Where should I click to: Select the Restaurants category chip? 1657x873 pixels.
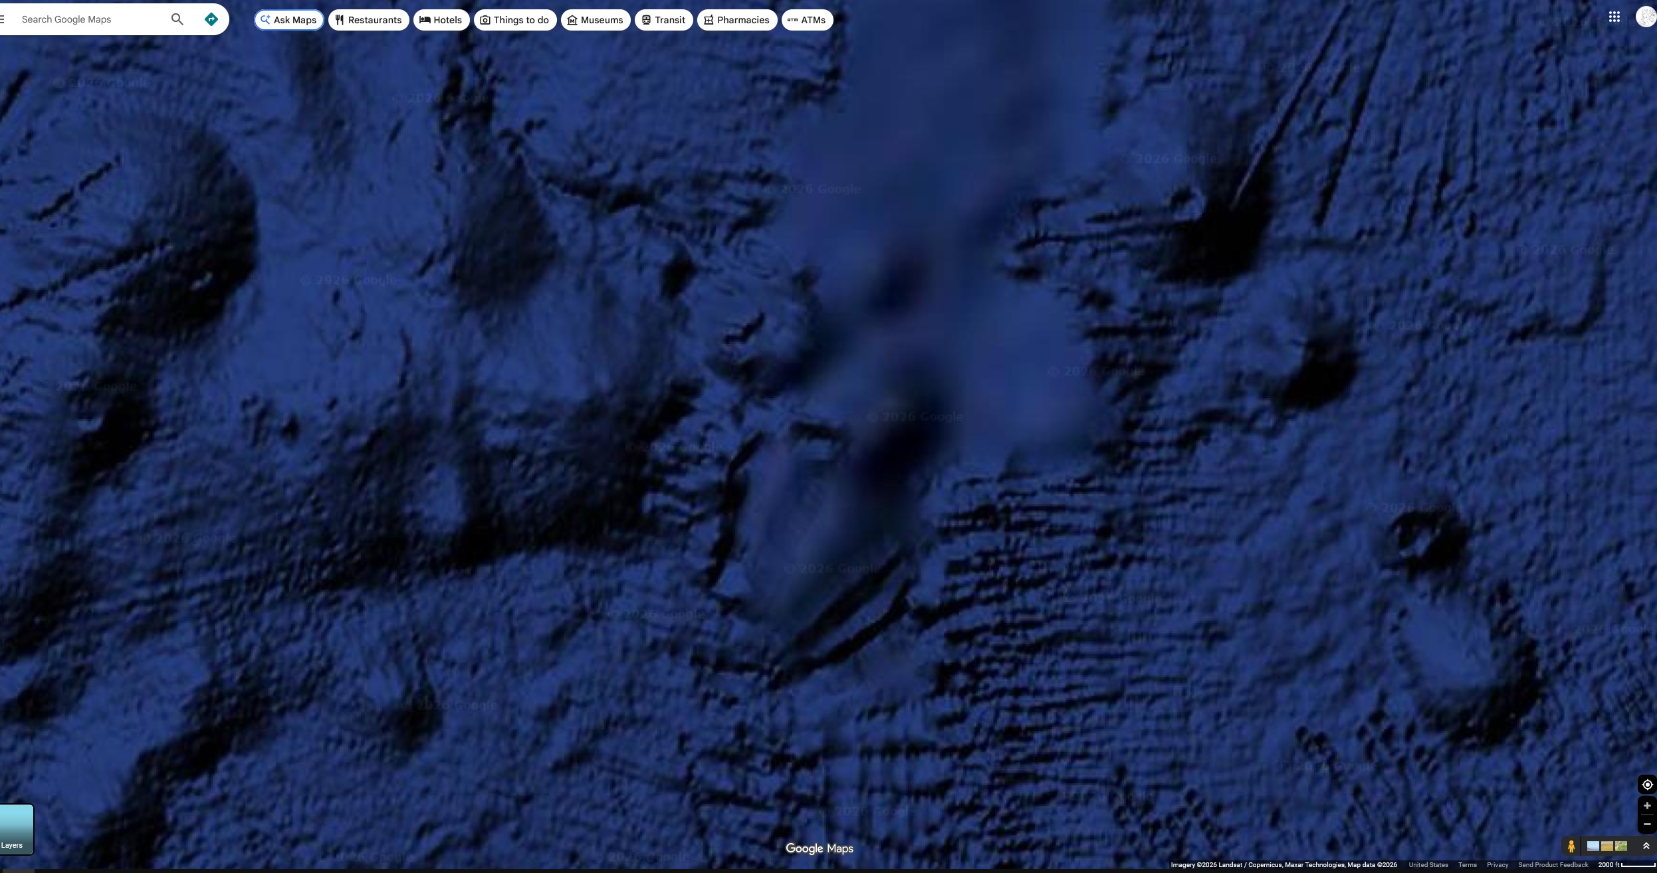(x=368, y=20)
